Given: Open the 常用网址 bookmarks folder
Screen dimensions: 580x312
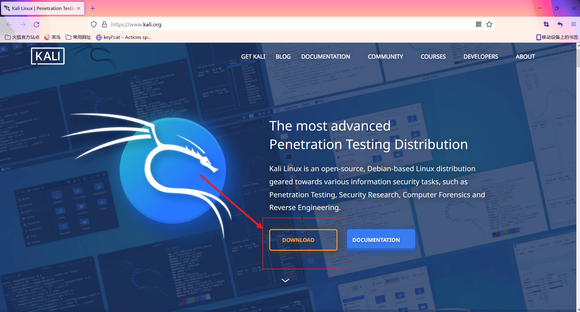Looking at the screenshot, I should point(78,37).
